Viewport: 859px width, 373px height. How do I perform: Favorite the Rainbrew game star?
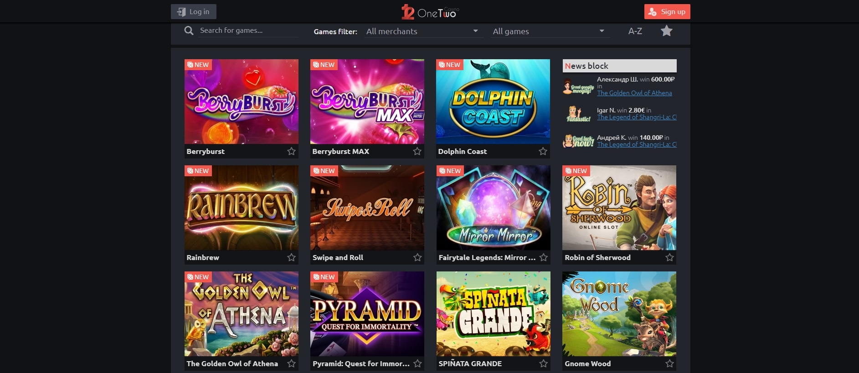point(291,257)
